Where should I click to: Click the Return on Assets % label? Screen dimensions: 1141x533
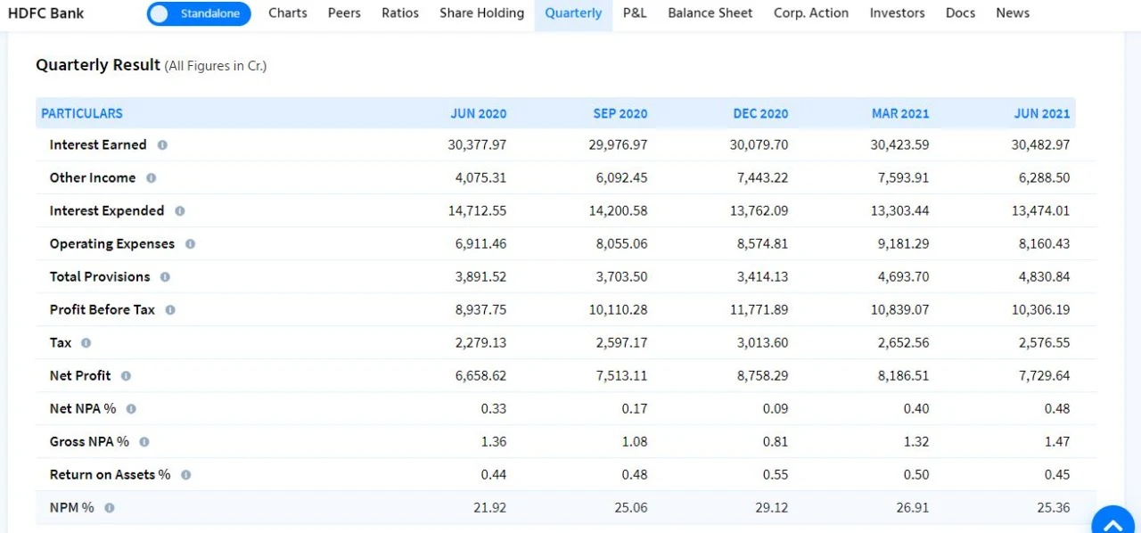point(110,475)
